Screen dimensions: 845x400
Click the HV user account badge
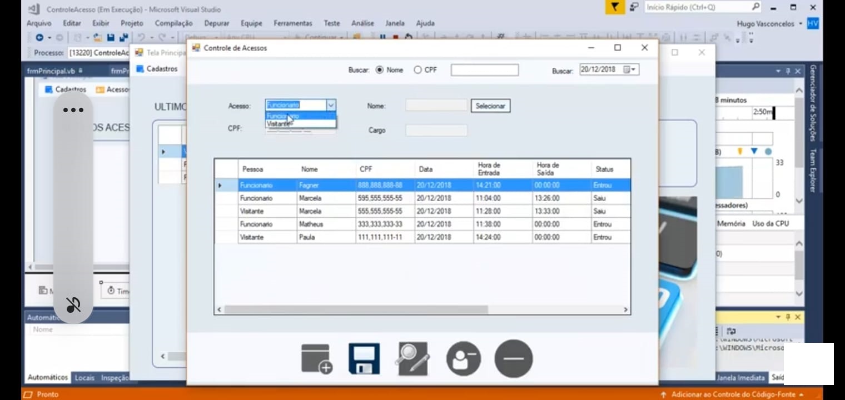click(813, 23)
